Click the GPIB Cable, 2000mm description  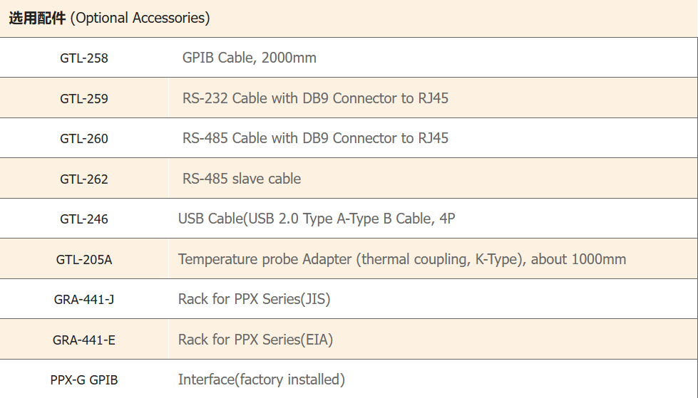click(x=250, y=58)
